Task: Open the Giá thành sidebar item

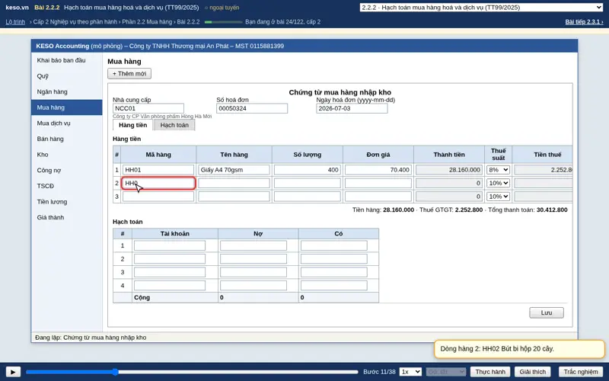Action: tap(67, 217)
